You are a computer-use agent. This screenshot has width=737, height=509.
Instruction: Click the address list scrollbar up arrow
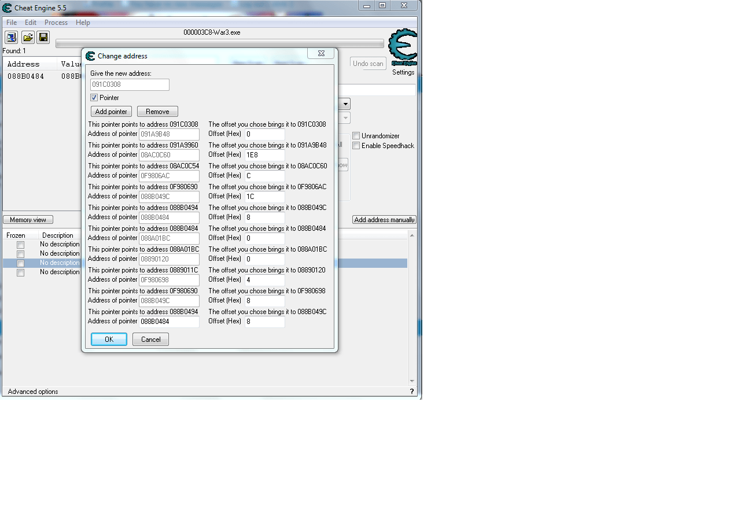pos(412,235)
